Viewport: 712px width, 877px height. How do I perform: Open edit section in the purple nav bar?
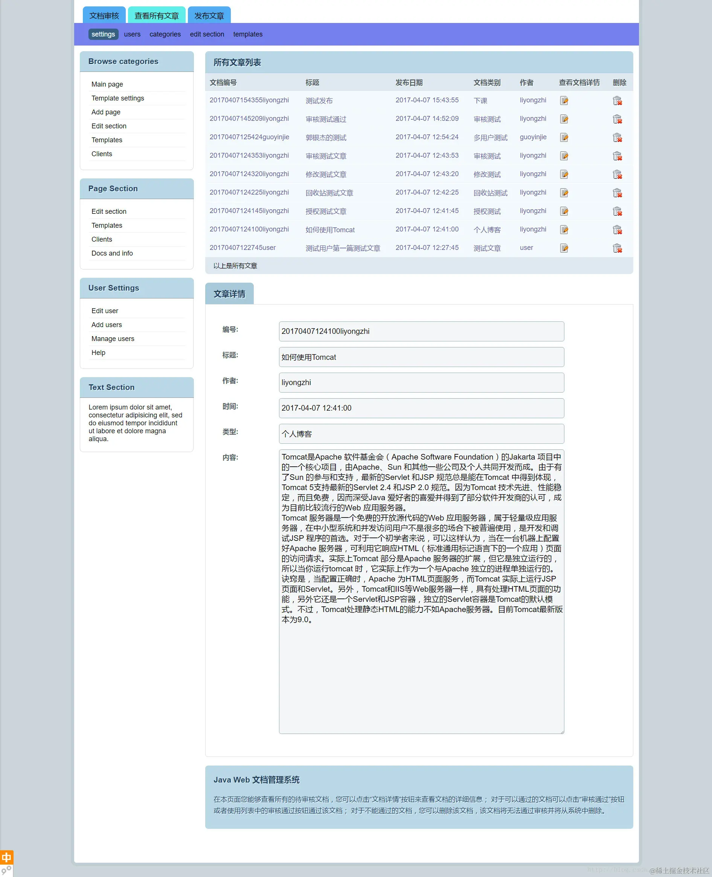[x=207, y=34]
